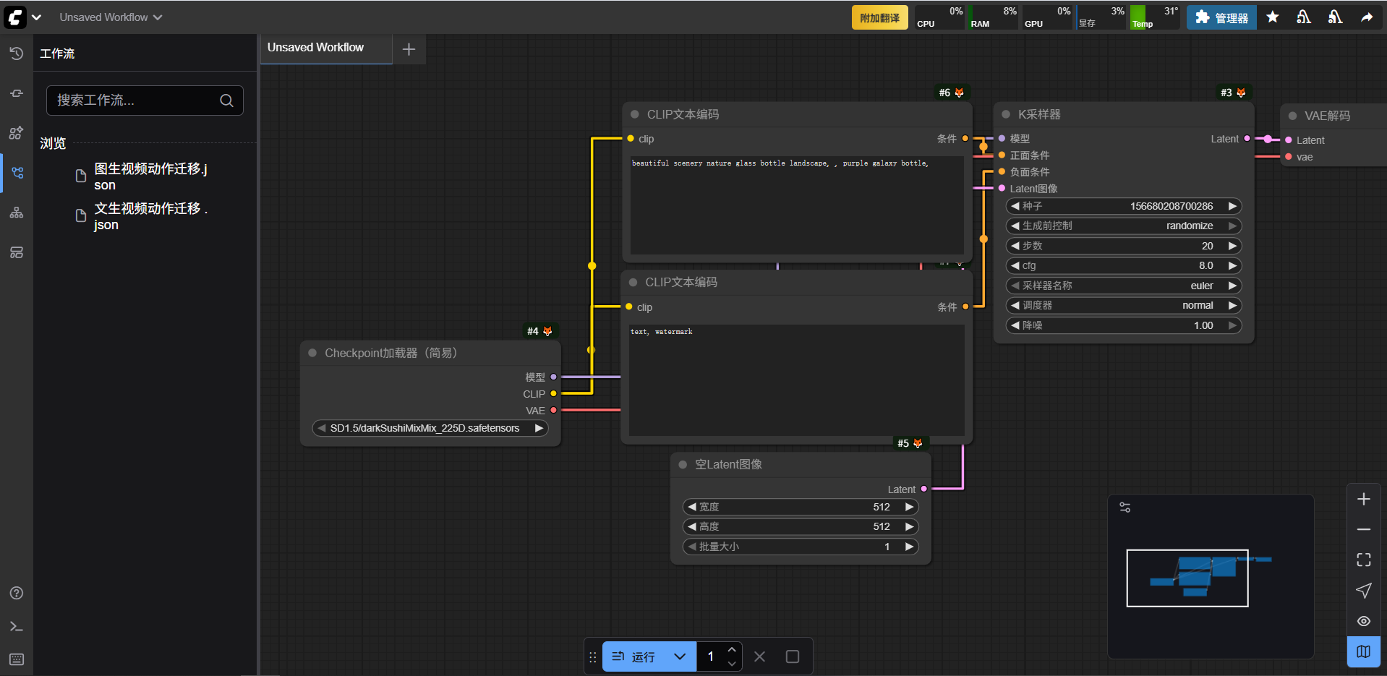Focus the 搜索工作流 search field
This screenshot has width=1387, height=676.
pyautogui.click(x=137, y=100)
